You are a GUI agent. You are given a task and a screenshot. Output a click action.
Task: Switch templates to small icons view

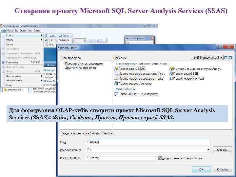pos(226,58)
